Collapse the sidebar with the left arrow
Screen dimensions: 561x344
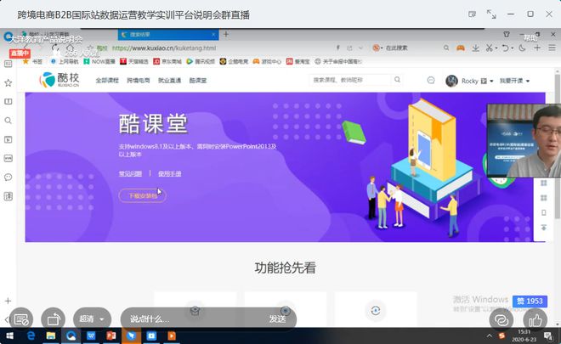6,319
